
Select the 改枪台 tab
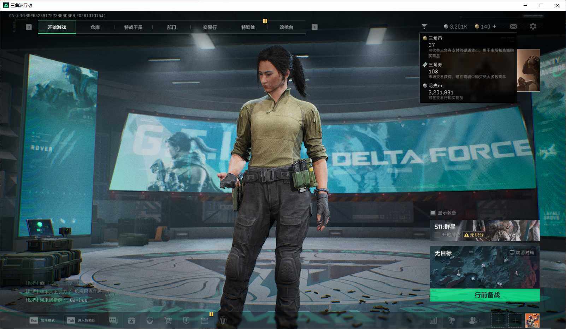(286, 27)
